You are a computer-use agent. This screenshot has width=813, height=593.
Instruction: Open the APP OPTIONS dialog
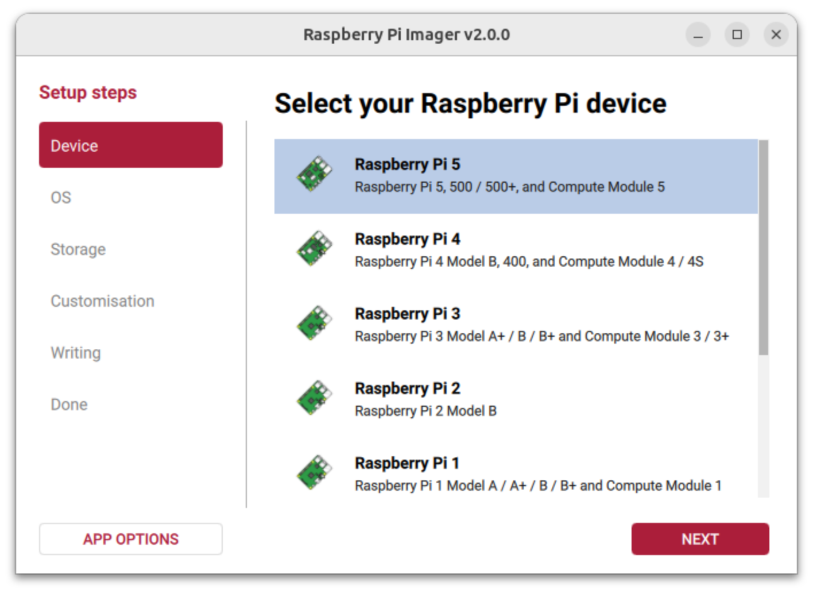130,538
